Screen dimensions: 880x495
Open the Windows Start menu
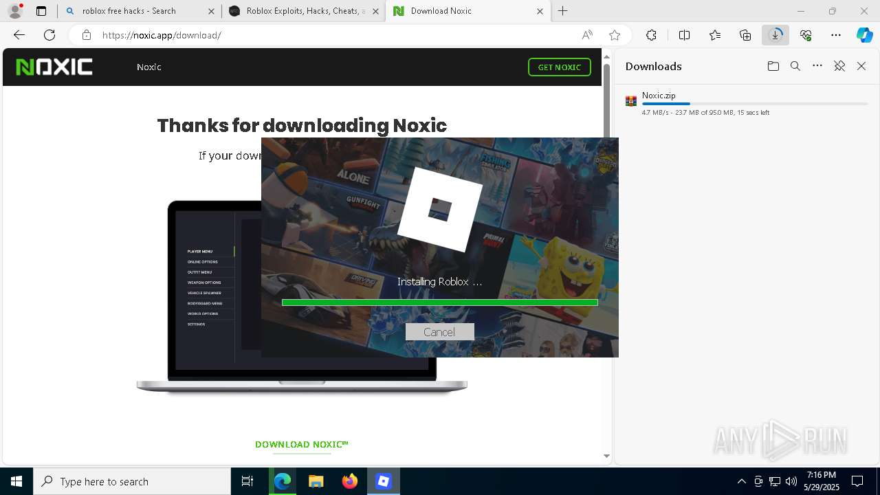pos(16,481)
